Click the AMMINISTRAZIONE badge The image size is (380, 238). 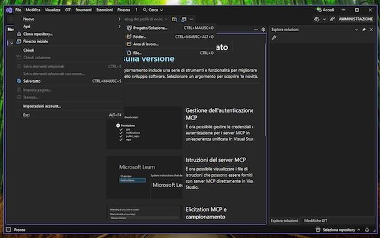click(356, 19)
